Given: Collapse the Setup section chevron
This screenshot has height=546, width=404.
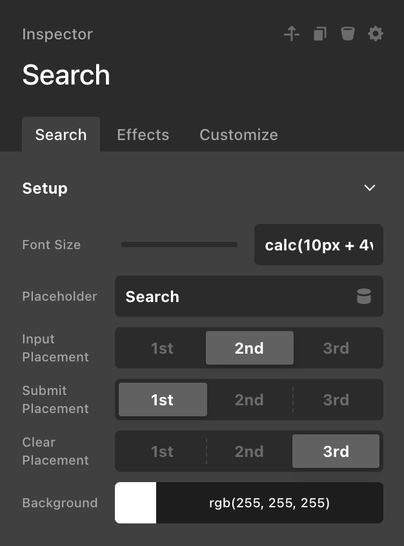Looking at the screenshot, I should pos(370,188).
